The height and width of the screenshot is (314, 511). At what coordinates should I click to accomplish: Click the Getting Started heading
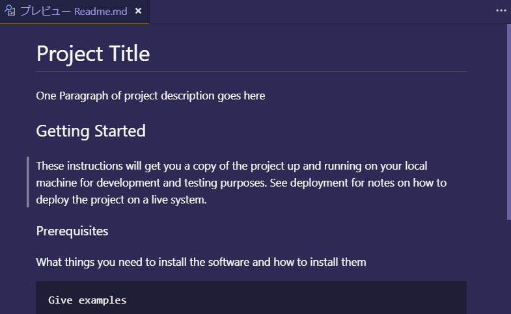[x=90, y=131]
